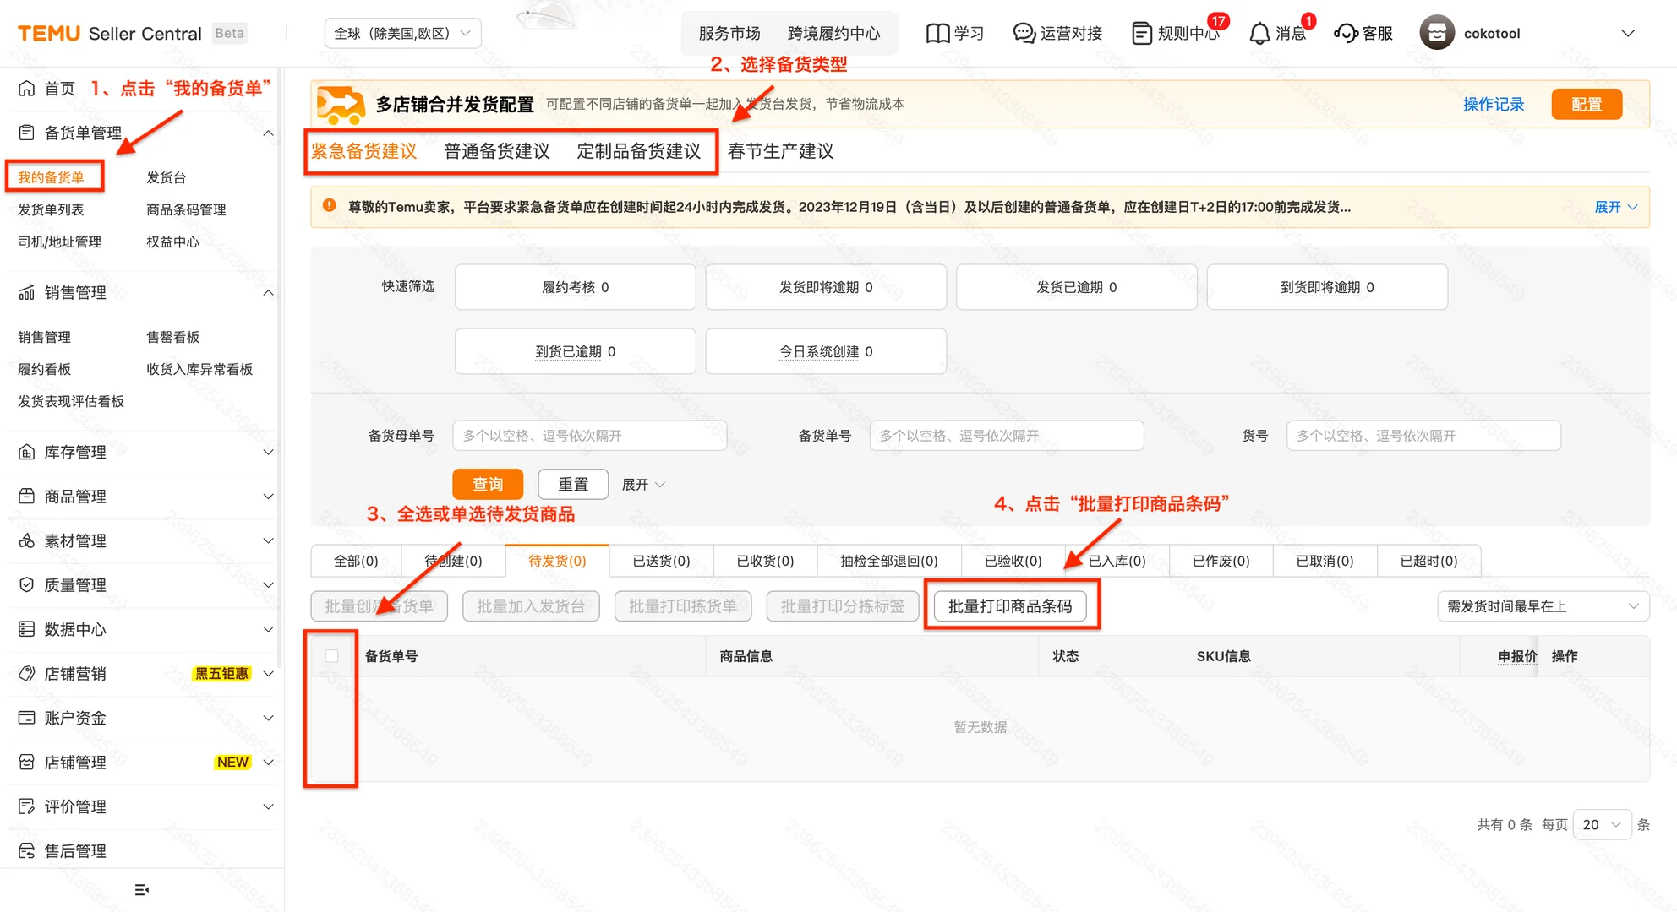Open the 操作记录 operation records link

(1493, 103)
